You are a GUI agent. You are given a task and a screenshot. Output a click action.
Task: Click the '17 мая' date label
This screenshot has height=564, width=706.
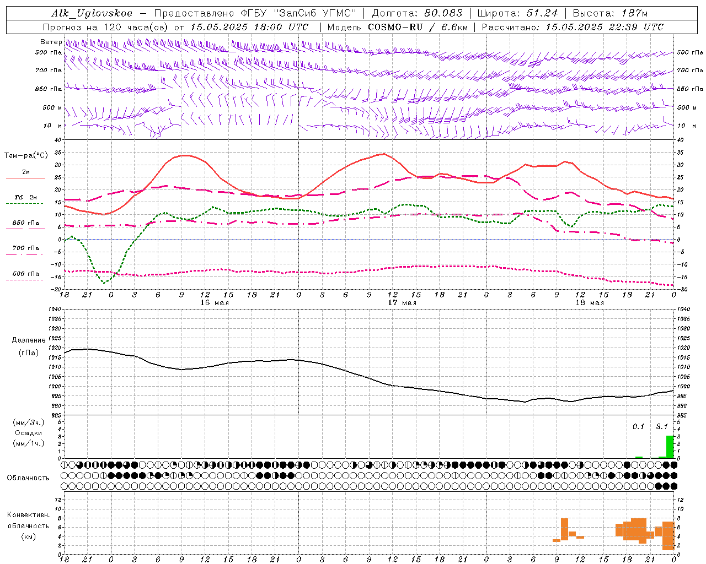tap(402, 303)
